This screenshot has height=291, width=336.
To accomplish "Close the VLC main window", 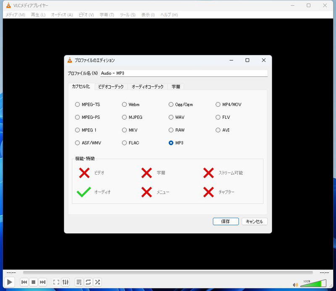I will click(325, 5).
